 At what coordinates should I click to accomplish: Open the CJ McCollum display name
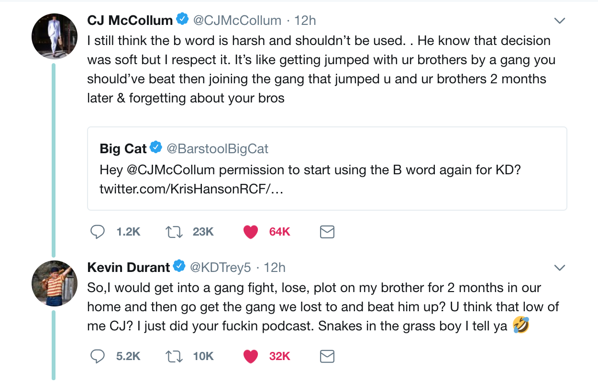click(x=130, y=21)
